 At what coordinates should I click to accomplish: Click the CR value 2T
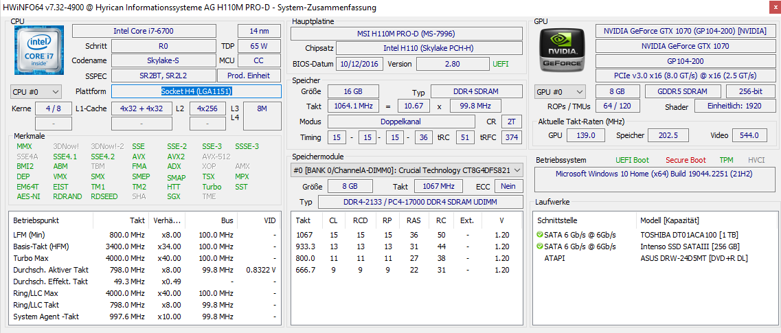click(x=512, y=122)
